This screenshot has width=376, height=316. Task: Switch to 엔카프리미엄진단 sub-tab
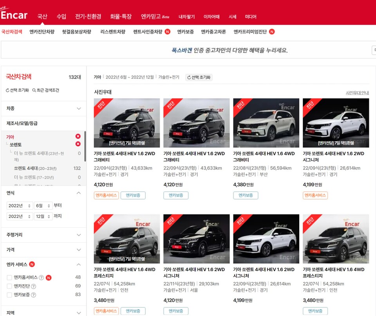pos(250,32)
